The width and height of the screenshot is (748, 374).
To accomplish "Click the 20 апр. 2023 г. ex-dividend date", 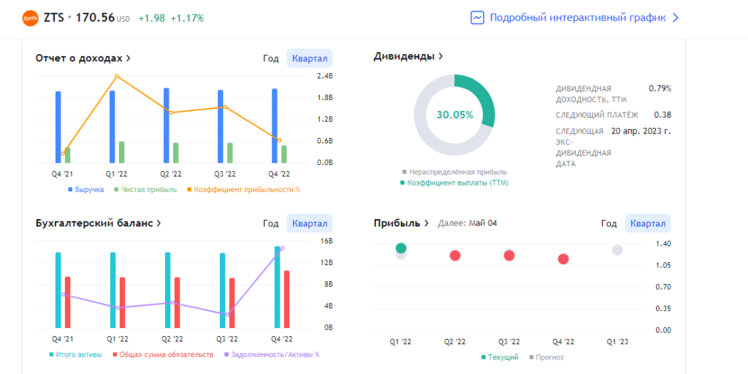I will [641, 131].
